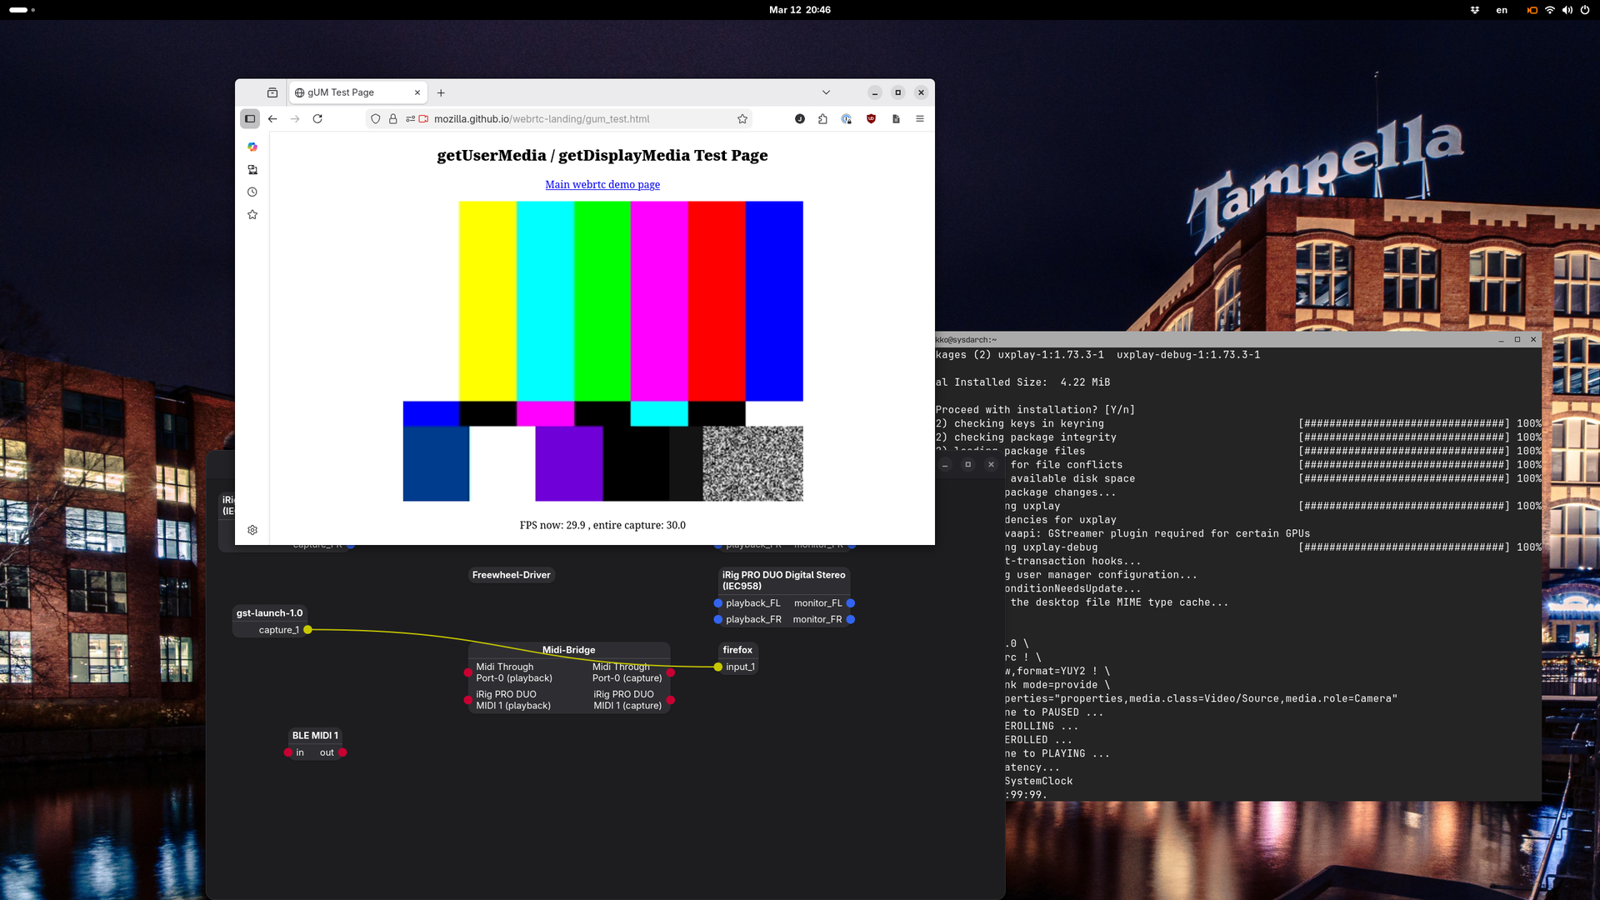1600x900 pixels.
Task: Go back to the previous page
Action: [272, 119]
